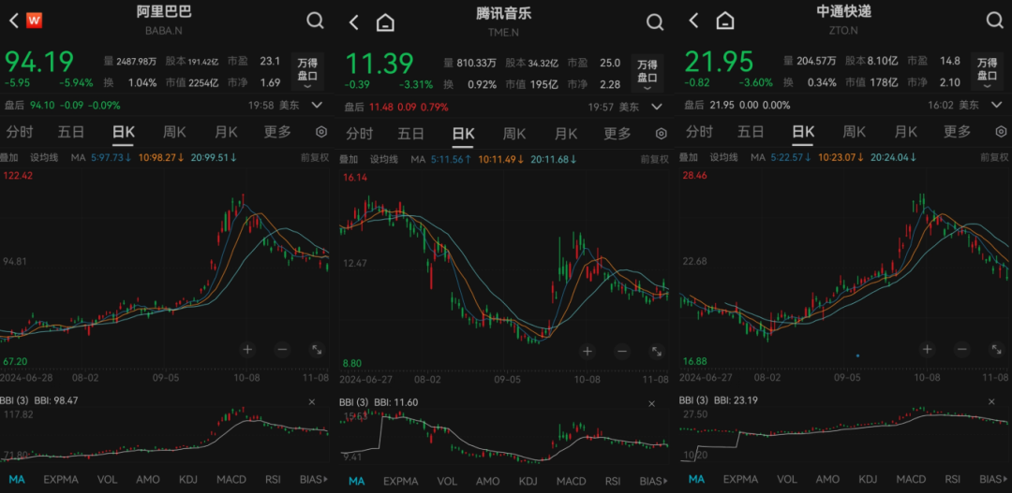Expand after-hours row for 阿里巴巴
The image size is (1012, 493).
pos(317,105)
